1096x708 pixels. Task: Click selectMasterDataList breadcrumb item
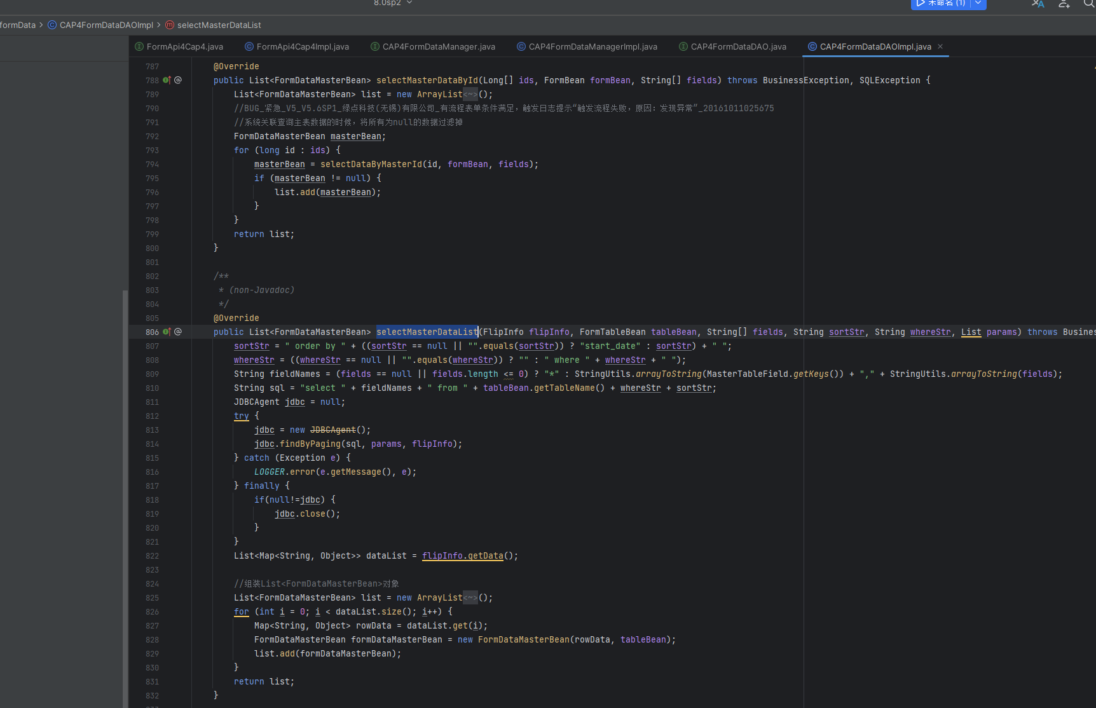(x=219, y=25)
